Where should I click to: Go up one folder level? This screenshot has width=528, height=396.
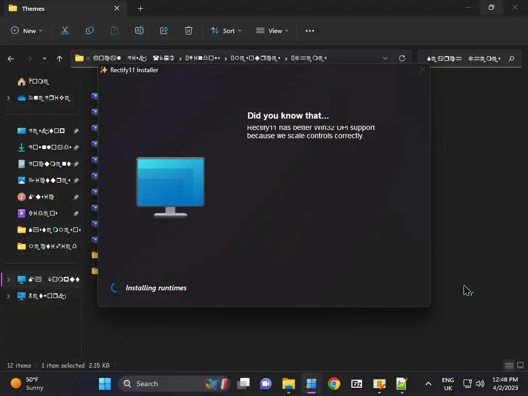point(60,59)
